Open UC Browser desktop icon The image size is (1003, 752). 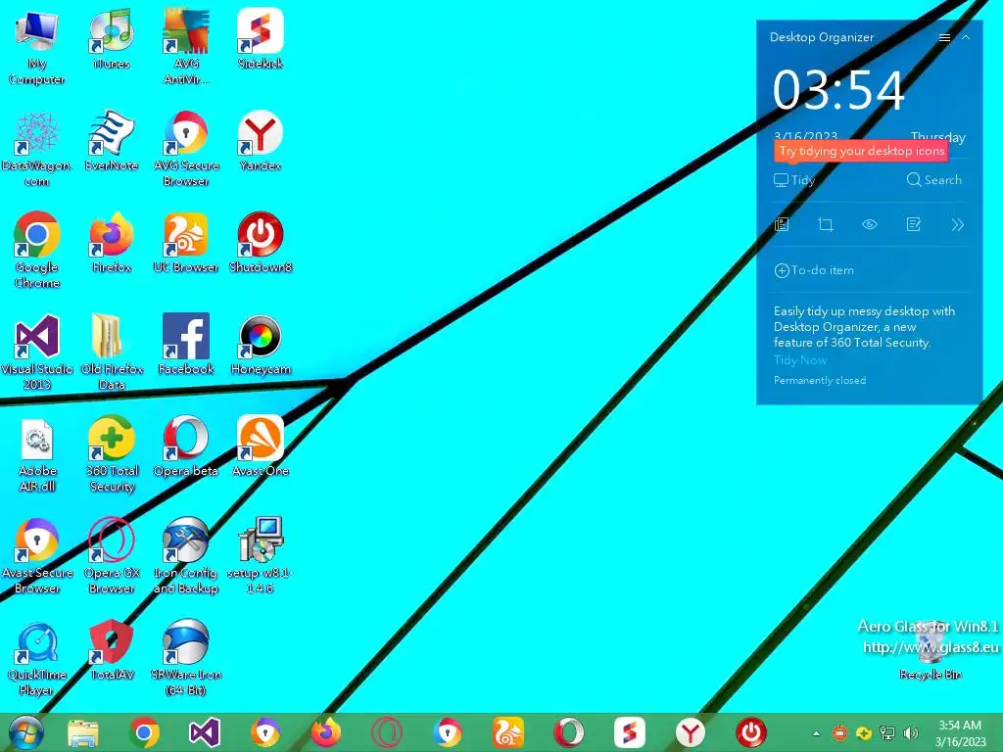[x=186, y=243]
